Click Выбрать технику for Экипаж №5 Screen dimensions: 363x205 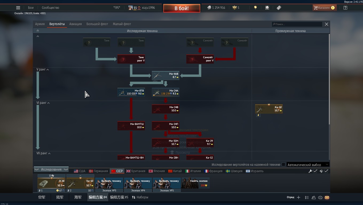coord(167,183)
